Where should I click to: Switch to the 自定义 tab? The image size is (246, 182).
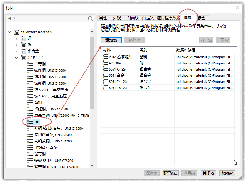[x=148, y=18]
